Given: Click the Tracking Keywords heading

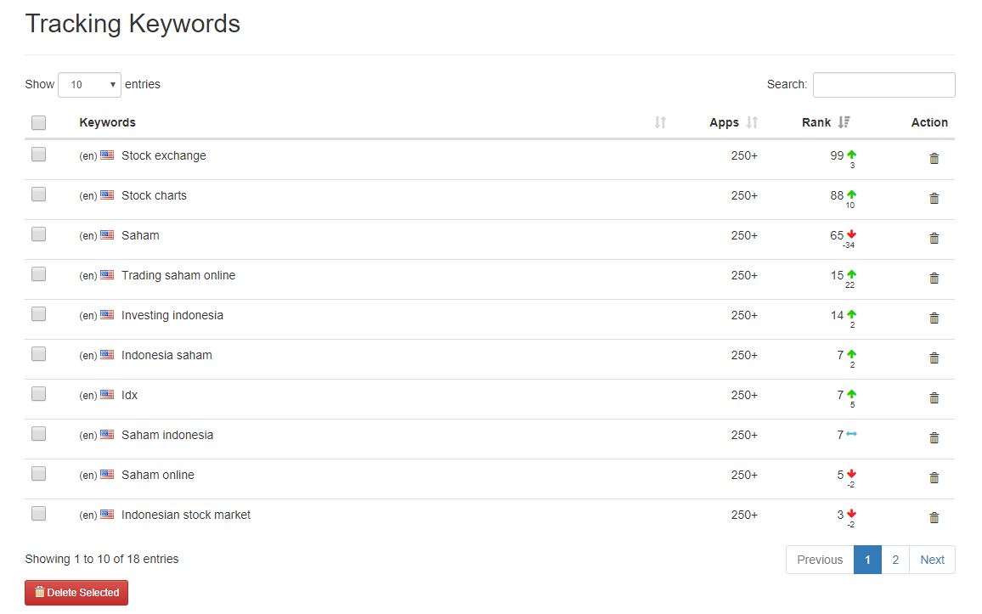Looking at the screenshot, I should [x=133, y=24].
